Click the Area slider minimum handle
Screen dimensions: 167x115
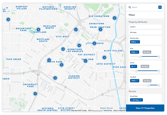click(x=140, y=56)
